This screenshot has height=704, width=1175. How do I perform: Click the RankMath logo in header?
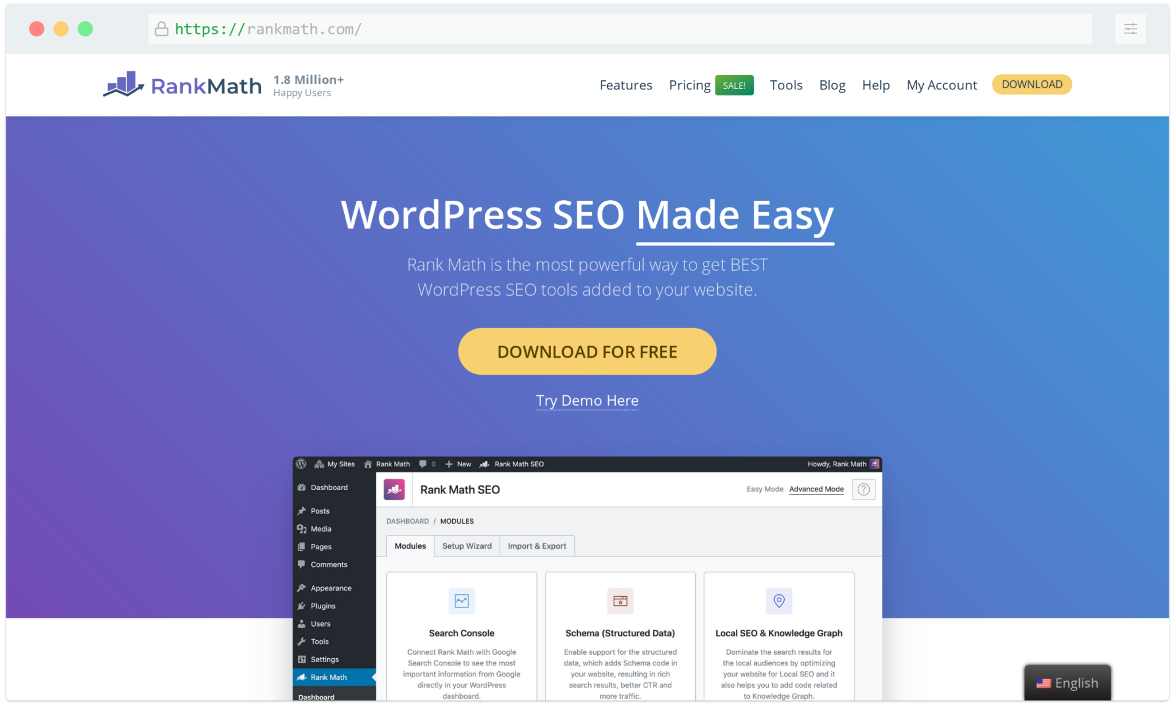[x=182, y=85]
